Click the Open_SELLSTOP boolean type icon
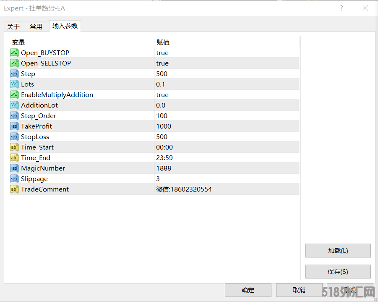 pyautogui.click(x=14, y=63)
